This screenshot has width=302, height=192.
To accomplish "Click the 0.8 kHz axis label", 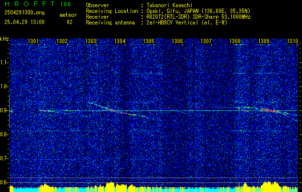I will point(3,134).
